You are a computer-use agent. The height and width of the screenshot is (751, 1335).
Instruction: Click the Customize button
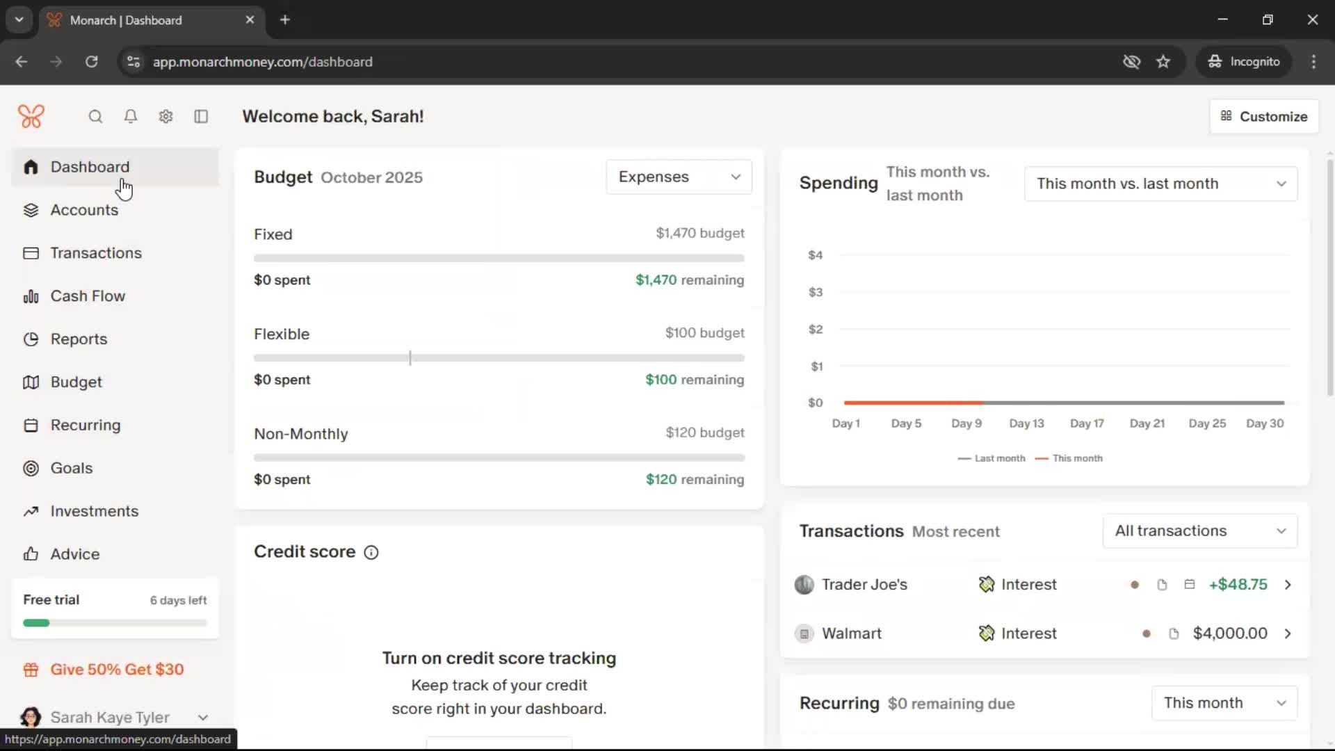click(x=1263, y=117)
